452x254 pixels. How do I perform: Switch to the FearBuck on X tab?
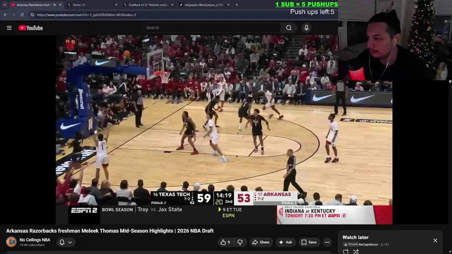148,5
